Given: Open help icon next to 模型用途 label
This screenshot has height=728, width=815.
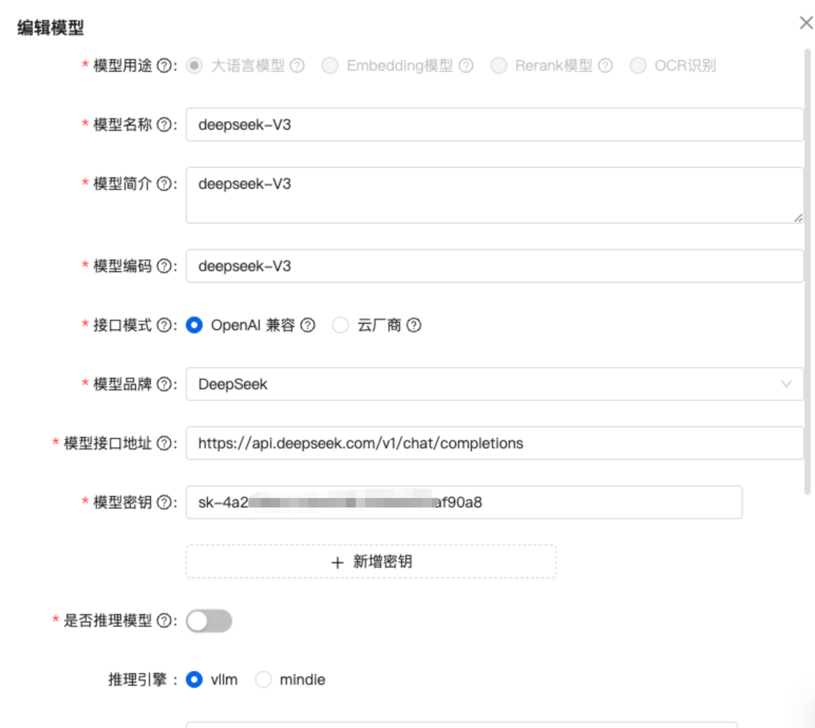Looking at the screenshot, I should [x=165, y=65].
